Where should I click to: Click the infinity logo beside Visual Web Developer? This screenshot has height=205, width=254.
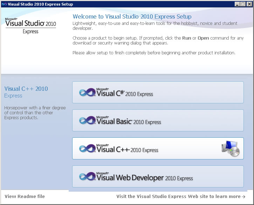click(87, 177)
